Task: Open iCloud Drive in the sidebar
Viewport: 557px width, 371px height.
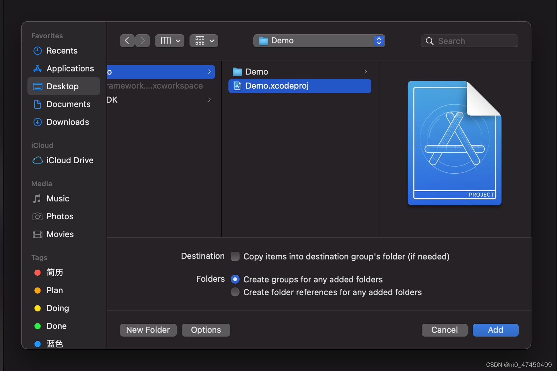Action: click(x=63, y=160)
